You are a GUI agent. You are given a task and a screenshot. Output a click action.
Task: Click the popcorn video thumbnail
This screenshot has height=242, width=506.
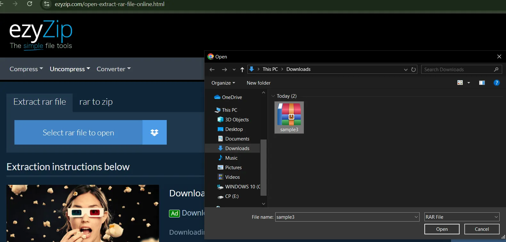(83, 213)
